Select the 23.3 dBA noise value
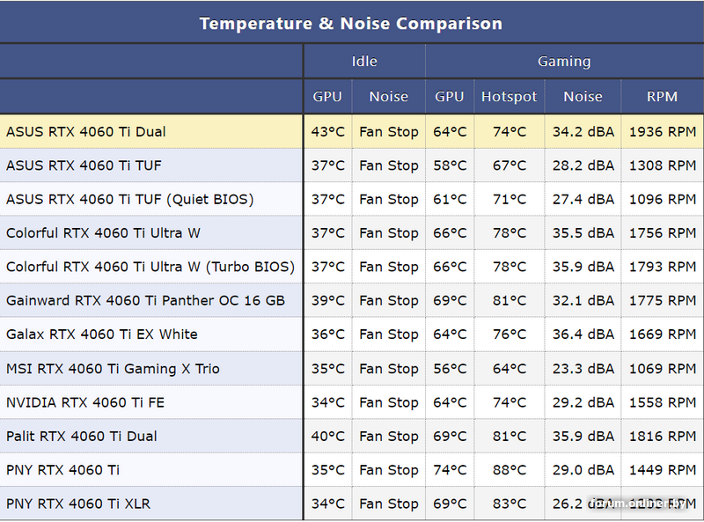704x522 pixels. [x=583, y=369]
